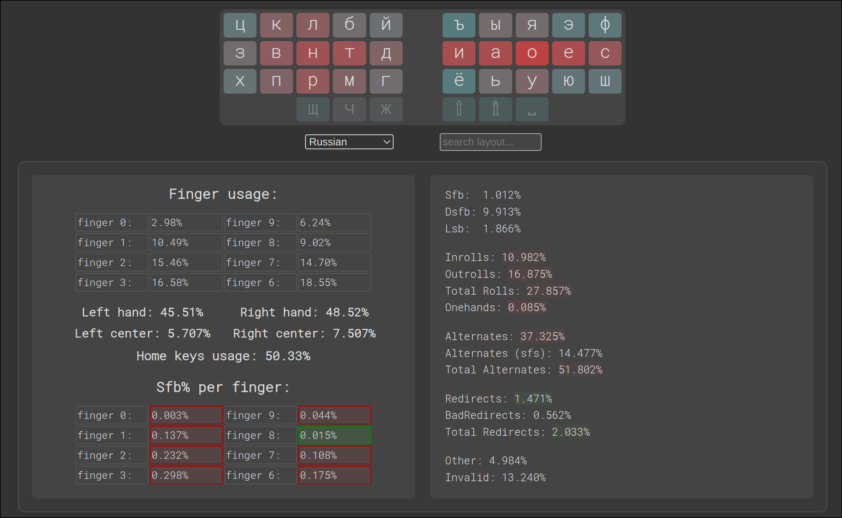
Task: Click the 'ж' key on thumb row
Action: pyautogui.click(x=386, y=109)
